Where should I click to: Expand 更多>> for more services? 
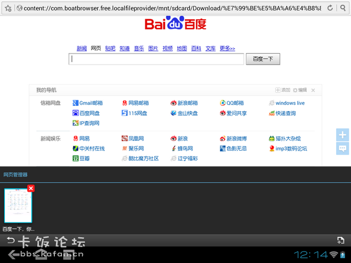click(228, 48)
